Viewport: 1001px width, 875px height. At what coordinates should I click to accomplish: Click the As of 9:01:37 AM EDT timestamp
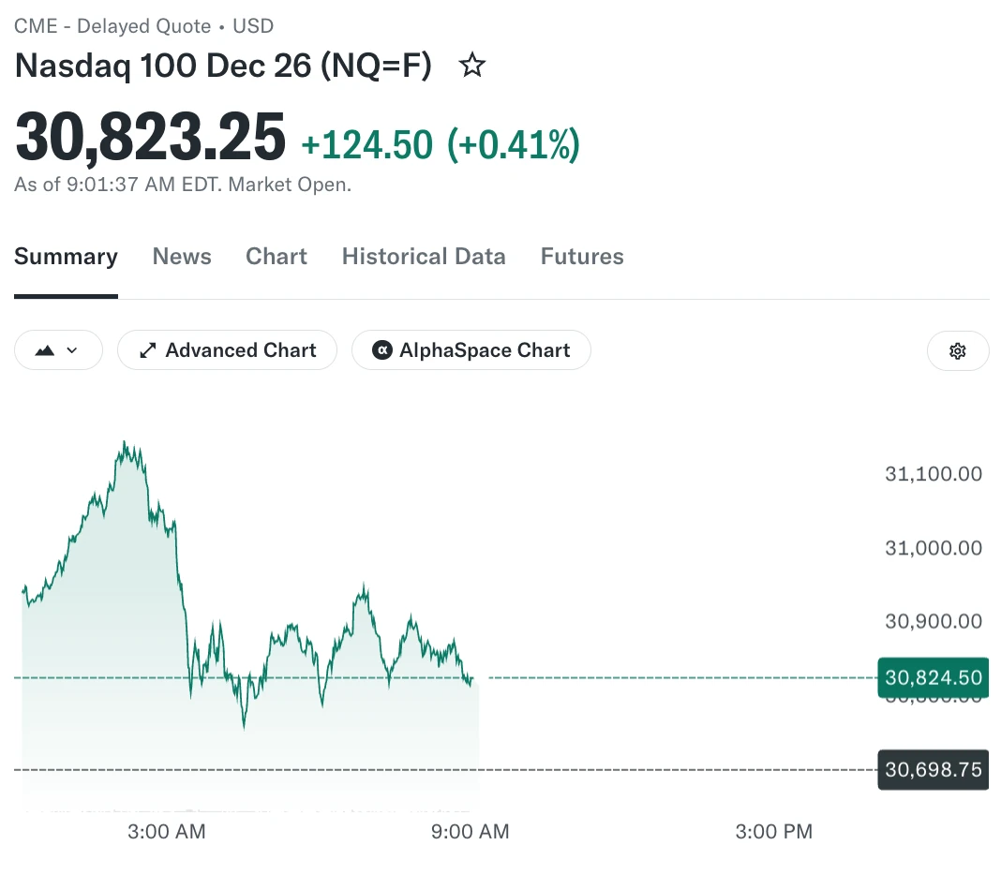[x=183, y=185]
